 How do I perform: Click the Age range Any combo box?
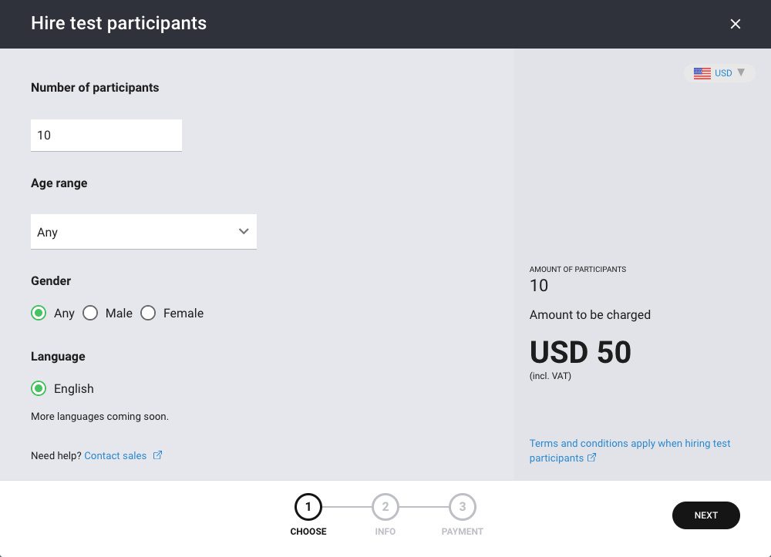[143, 231]
